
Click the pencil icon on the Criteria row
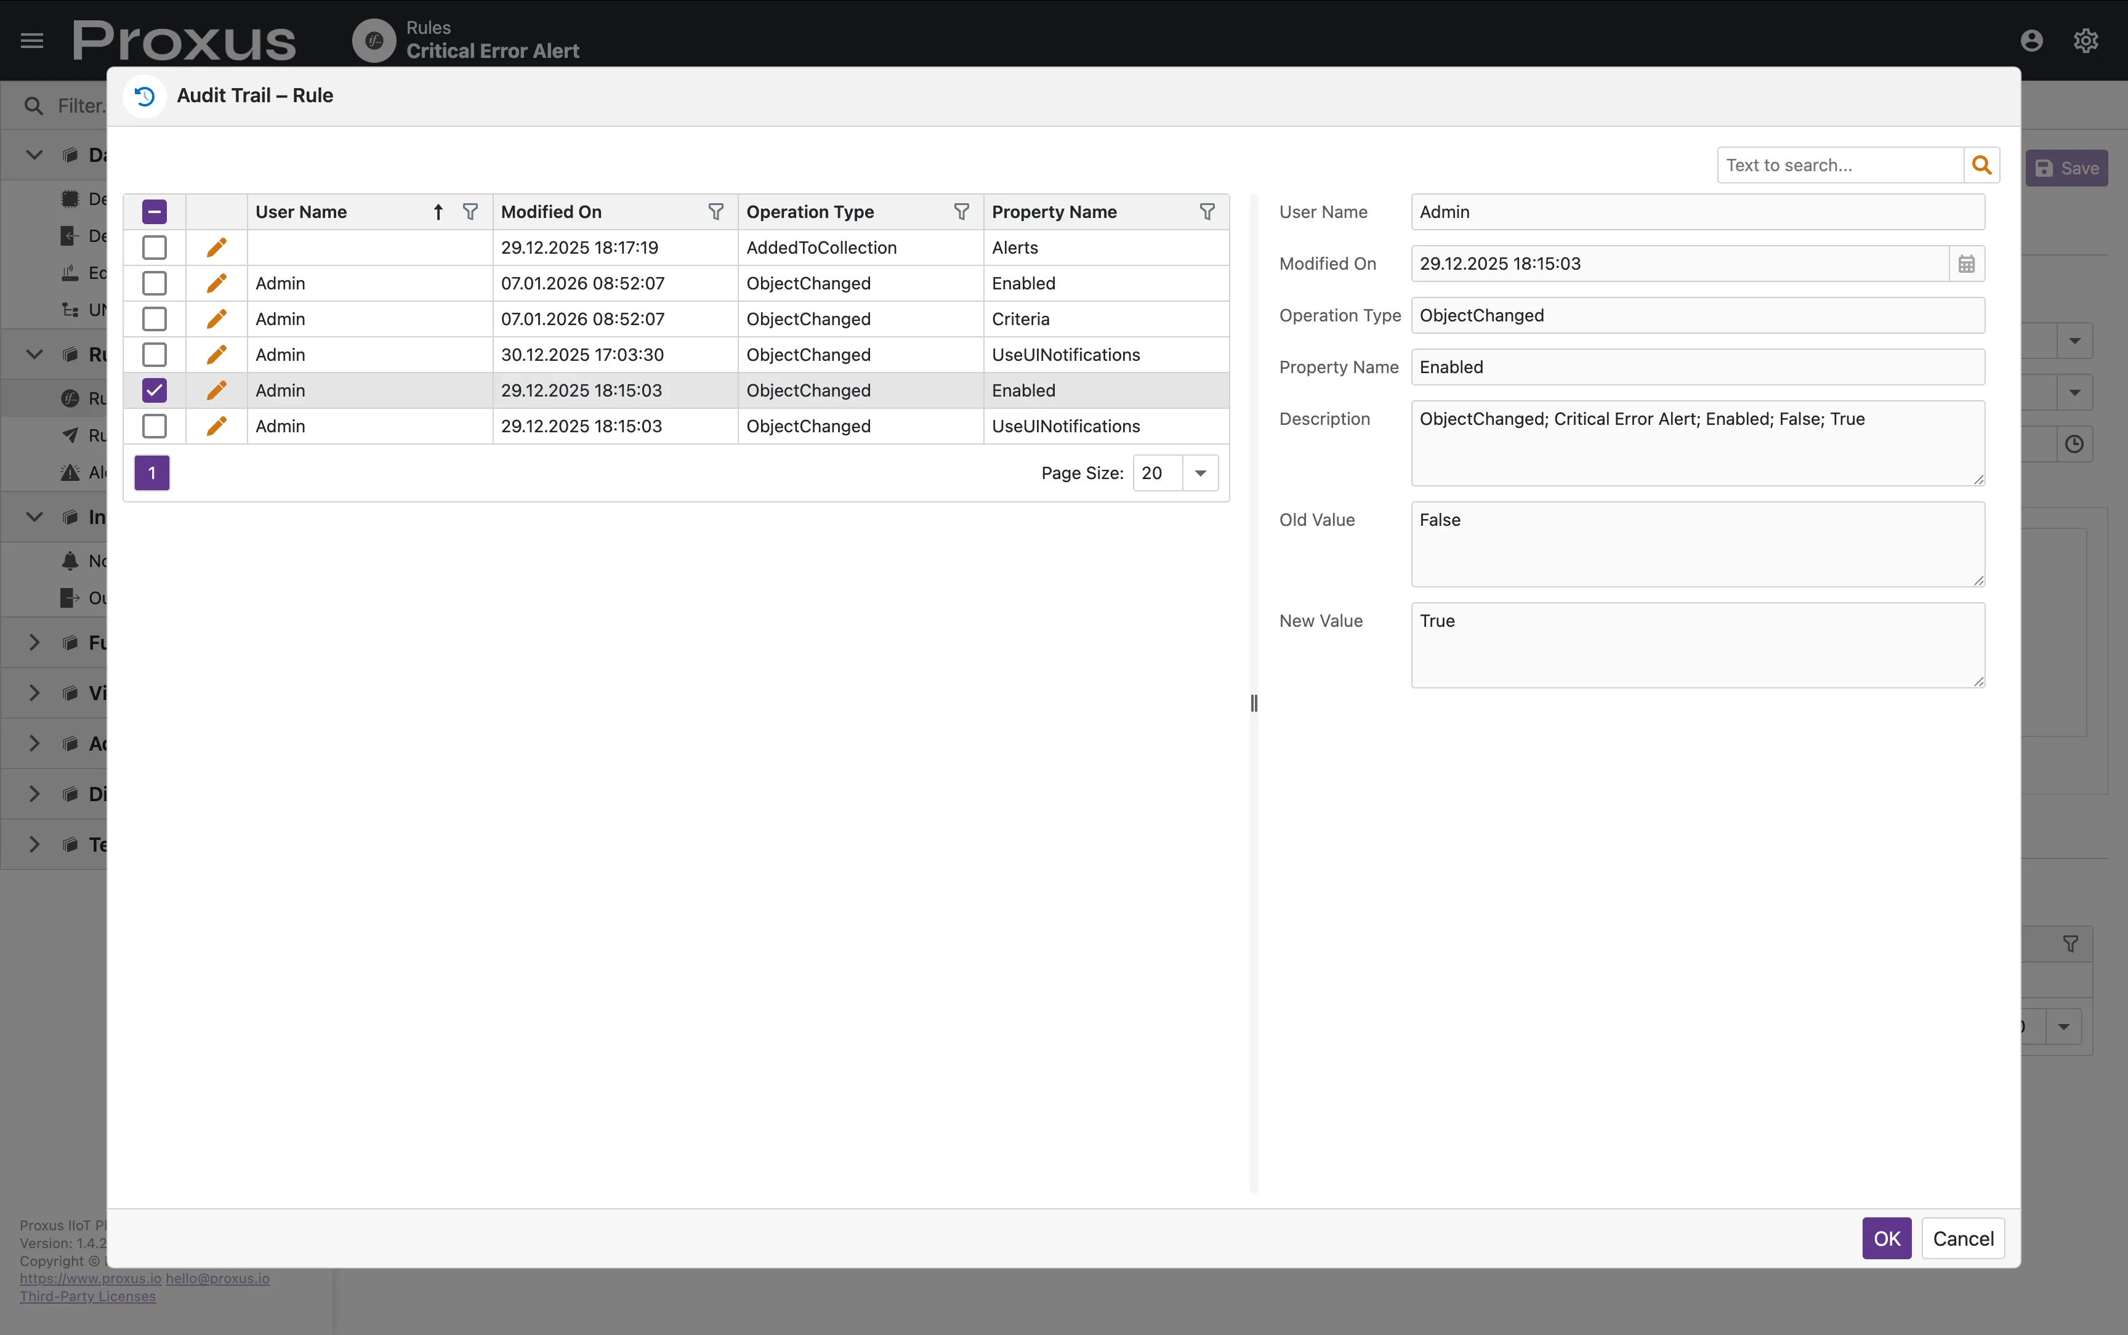click(216, 319)
